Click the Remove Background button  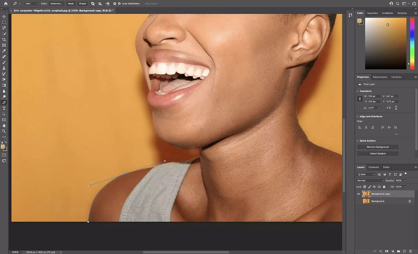pos(378,147)
